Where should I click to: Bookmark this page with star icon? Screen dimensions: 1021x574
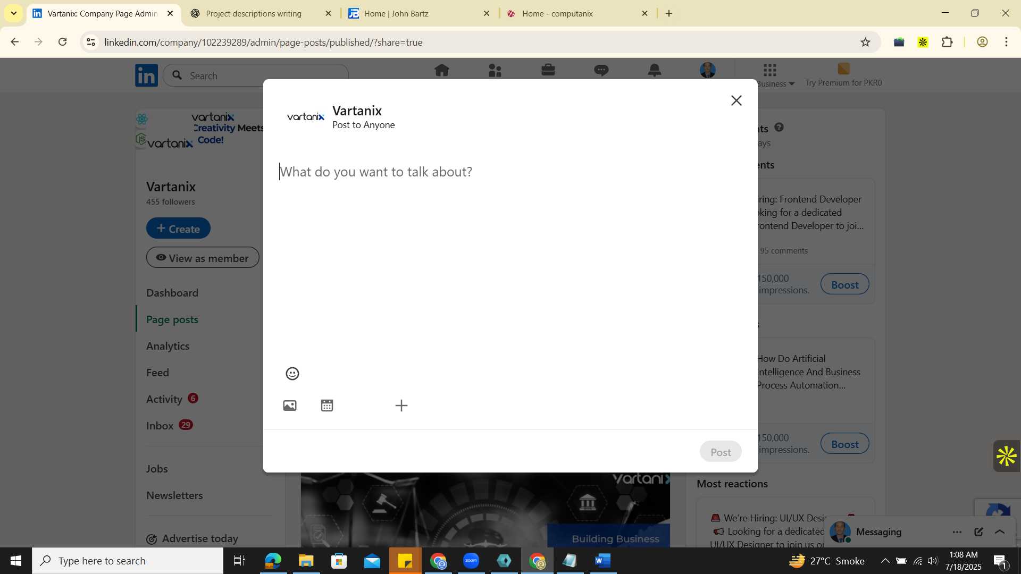[x=865, y=42]
